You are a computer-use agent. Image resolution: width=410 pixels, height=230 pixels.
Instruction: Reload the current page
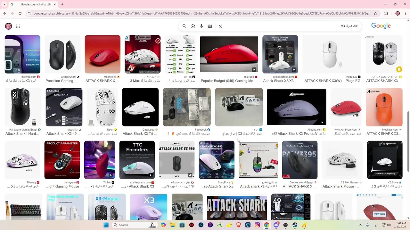tap(20, 13)
